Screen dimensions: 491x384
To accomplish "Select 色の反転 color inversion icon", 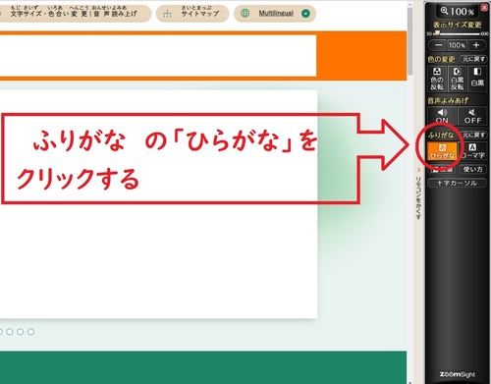I will [437, 79].
